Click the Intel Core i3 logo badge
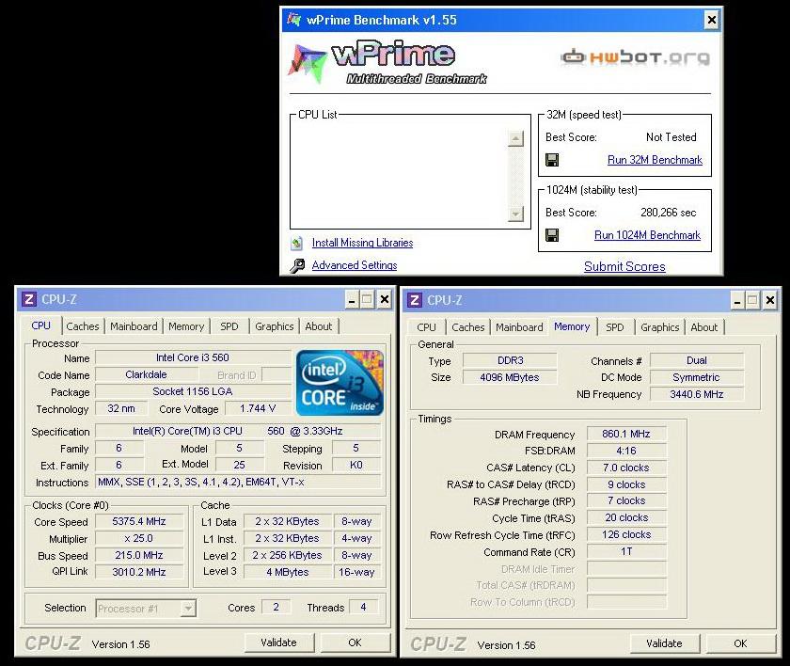Image resolution: width=790 pixels, height=666 pixels. (x=340, y=383)
